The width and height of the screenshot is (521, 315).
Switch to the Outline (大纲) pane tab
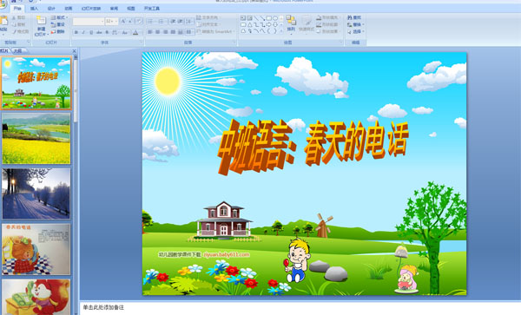tap(18, 51)
